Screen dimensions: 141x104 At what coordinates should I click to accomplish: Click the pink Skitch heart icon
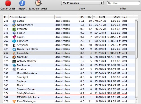(x=14, y=37)
